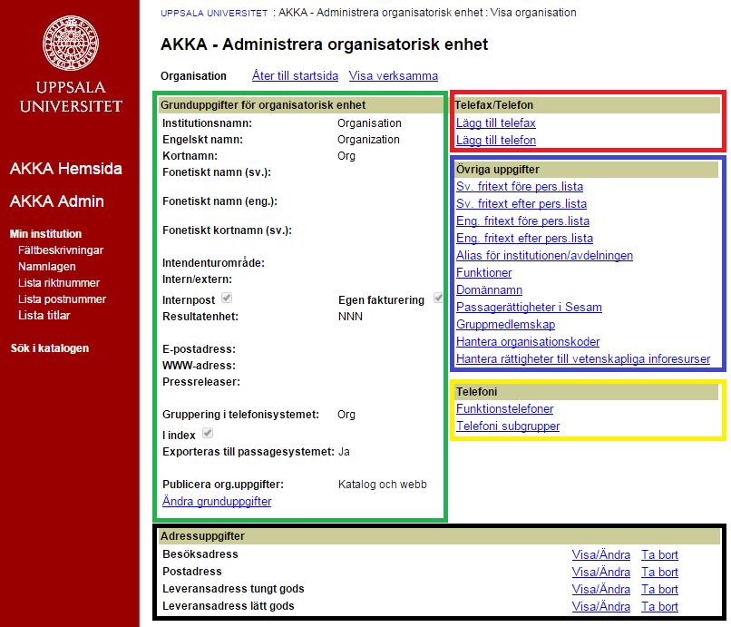
Task: Click Visa/Ändra for Besöksadress
Action: coord(601,554)
